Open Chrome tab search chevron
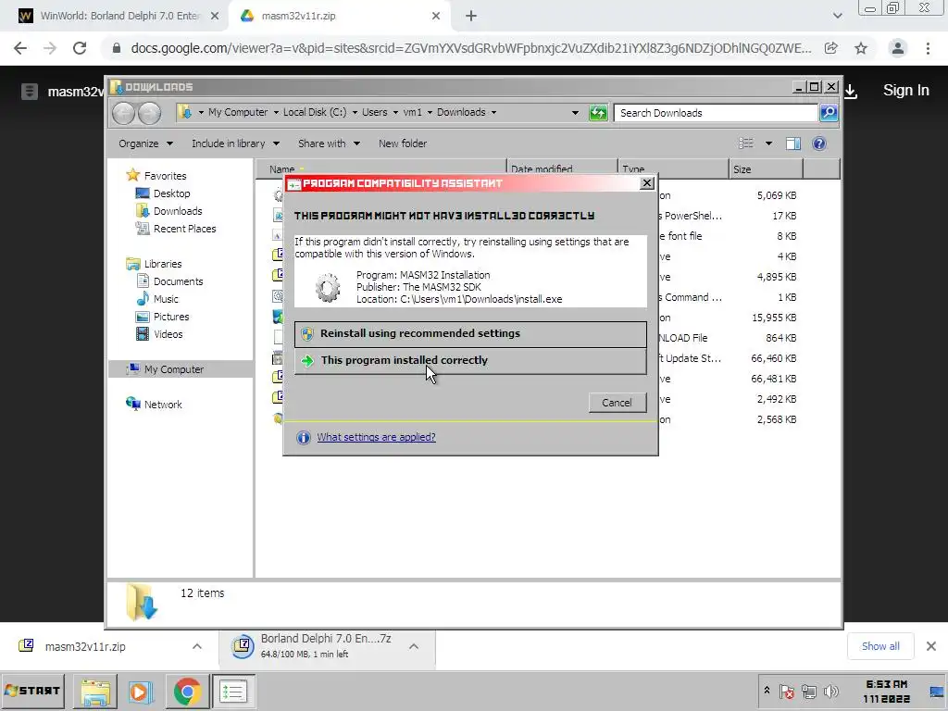This screenshot has height=711, width=948. pos(837,16)
